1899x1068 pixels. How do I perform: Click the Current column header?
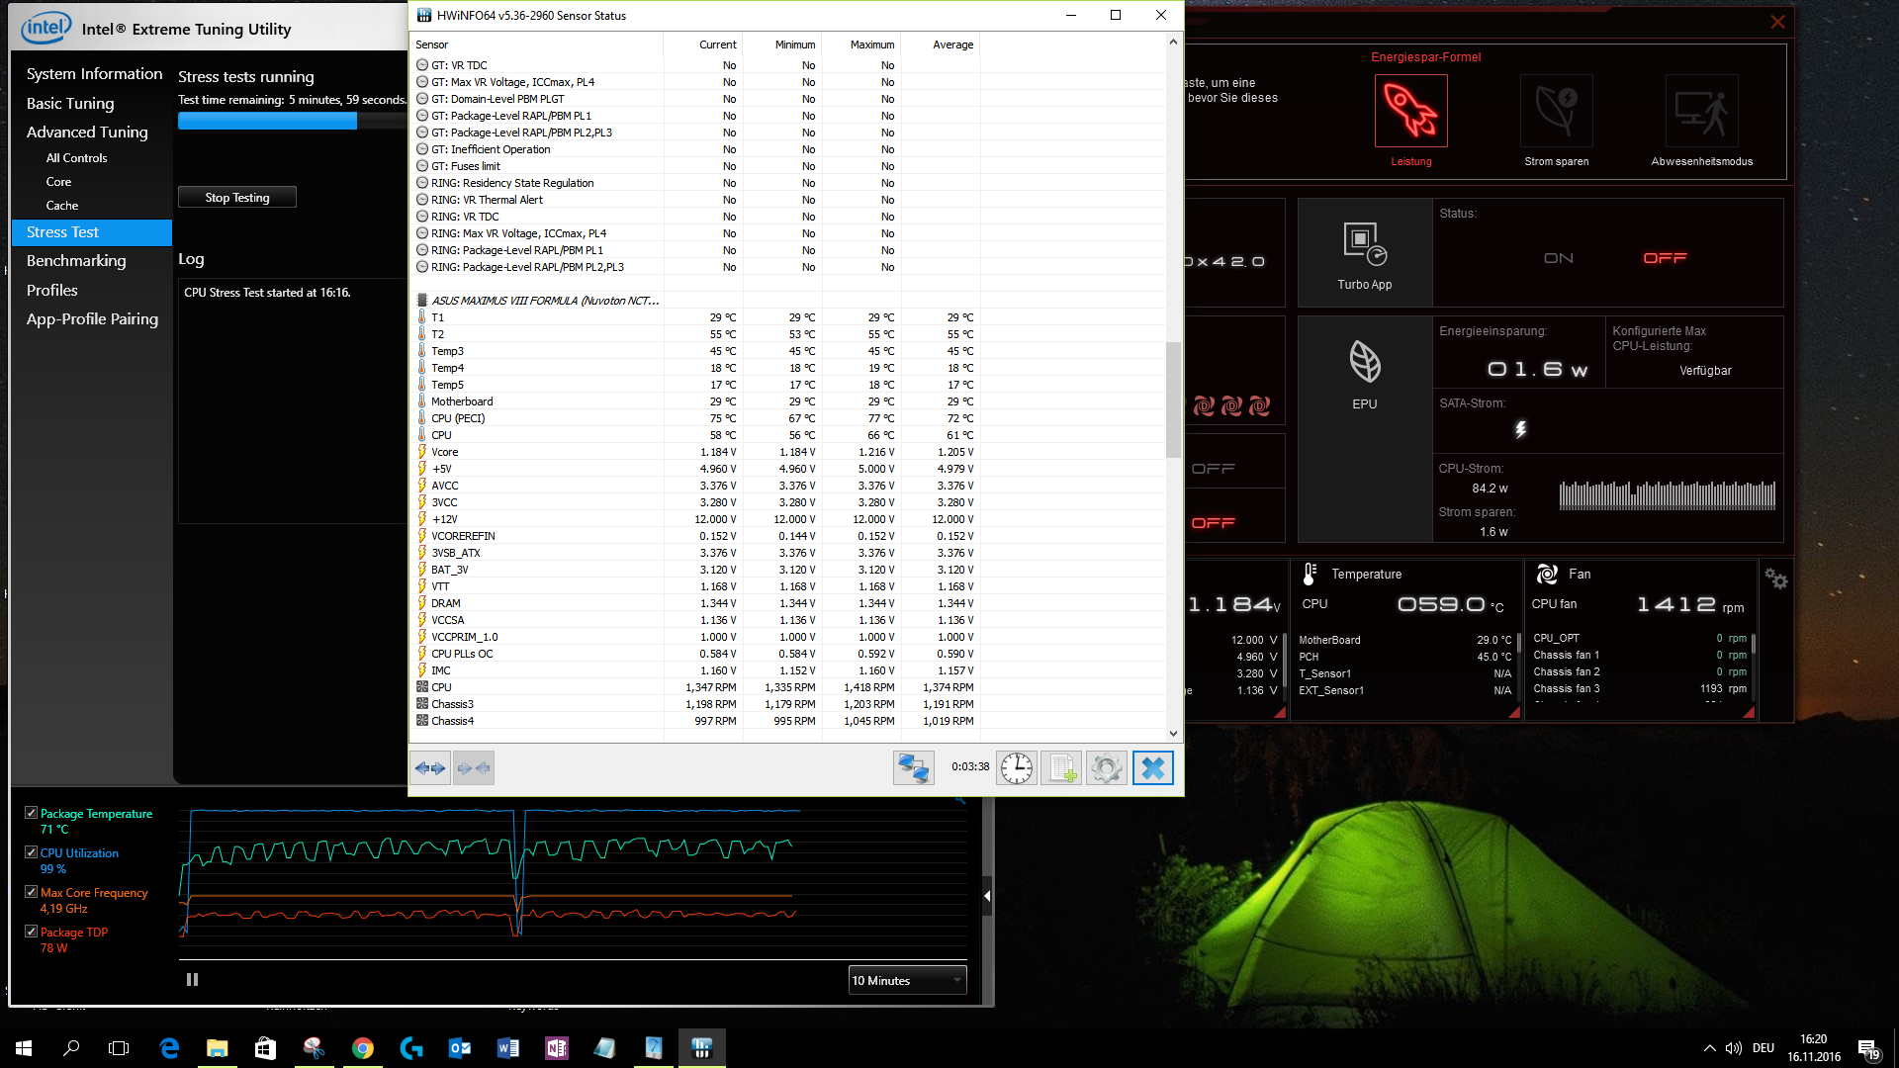click(x=703, y=44)
